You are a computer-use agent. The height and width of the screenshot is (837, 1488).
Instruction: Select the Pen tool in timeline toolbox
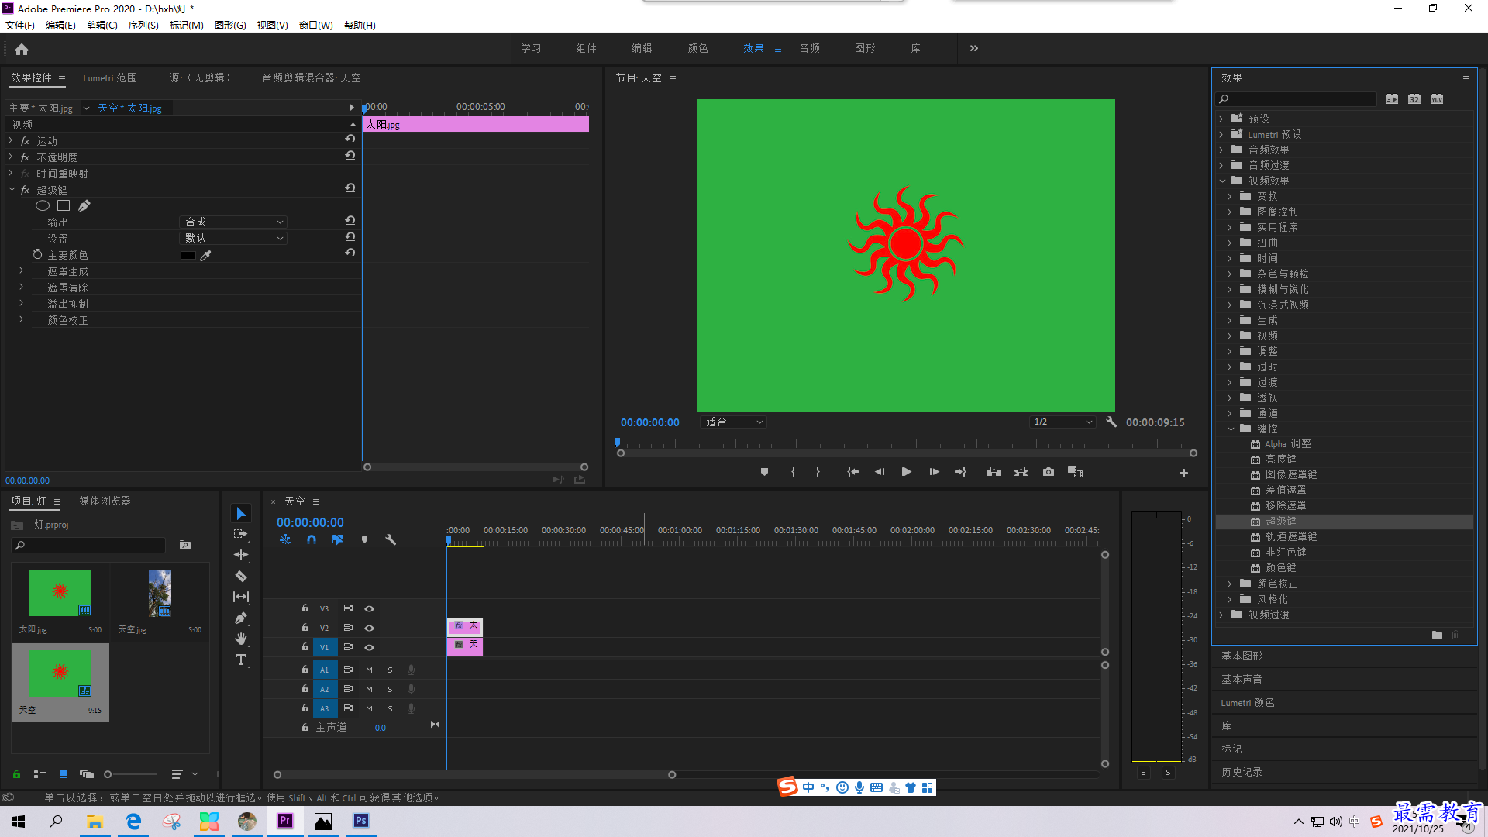point(241,618)
